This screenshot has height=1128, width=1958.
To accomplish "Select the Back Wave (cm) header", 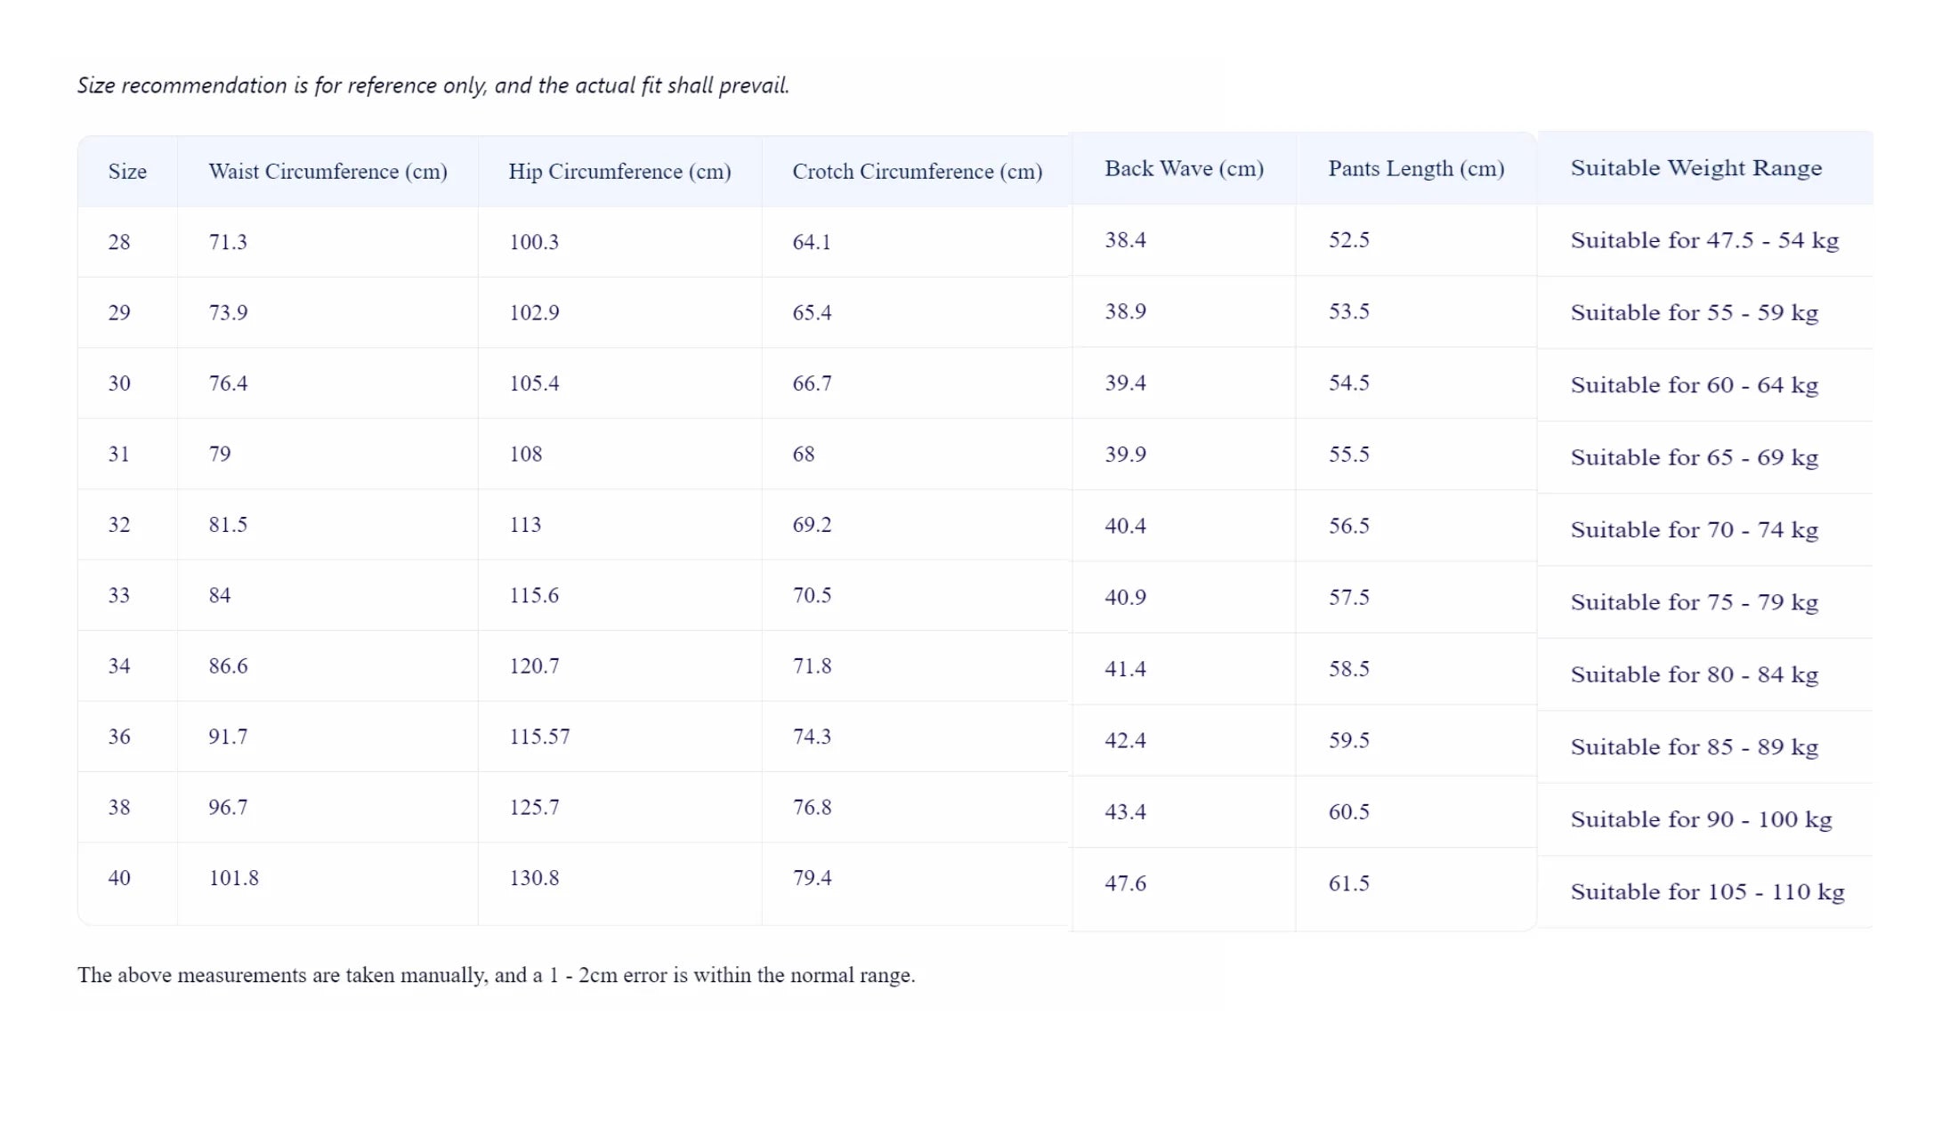I will click(x=1184, y=169).
